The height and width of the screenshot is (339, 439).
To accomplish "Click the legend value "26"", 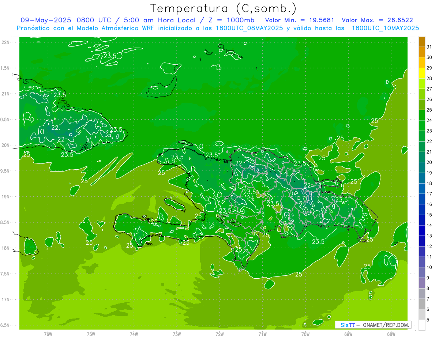I will coord(429,99).
